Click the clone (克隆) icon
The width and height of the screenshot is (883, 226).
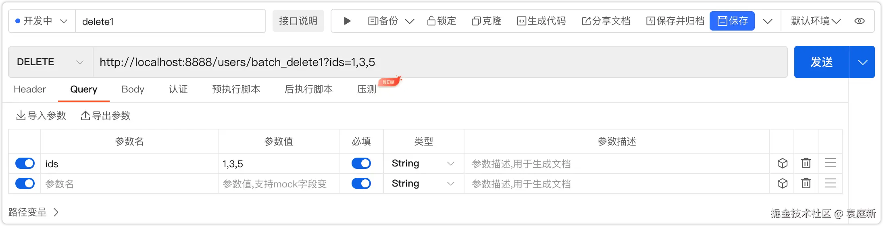click(x=476, y=21)
